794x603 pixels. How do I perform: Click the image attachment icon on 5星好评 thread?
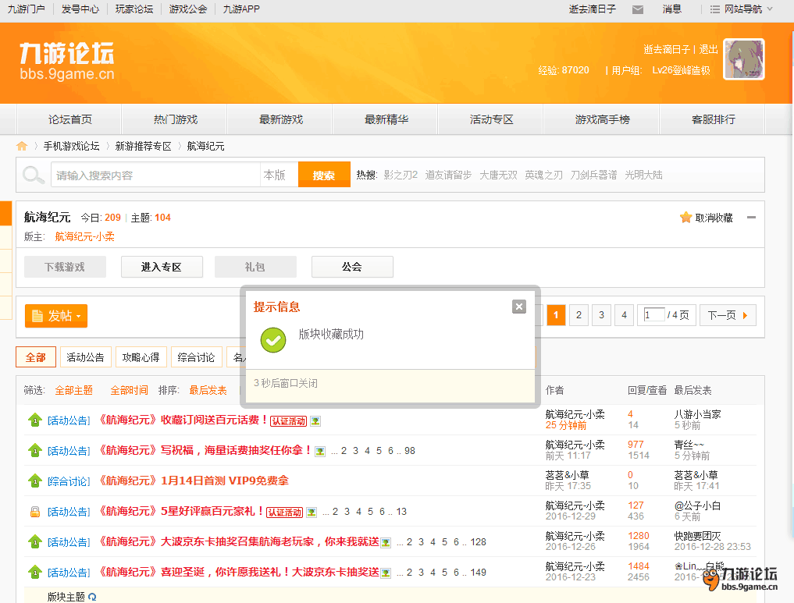[x=312, y=513]
